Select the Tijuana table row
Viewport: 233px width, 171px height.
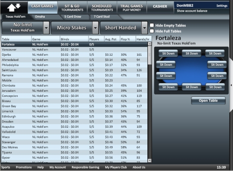[x=74, y=152]
